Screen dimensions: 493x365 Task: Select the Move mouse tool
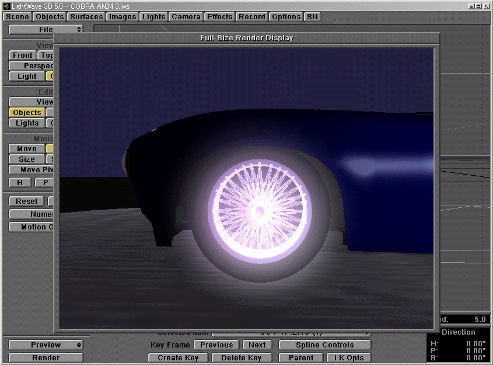click(26, 148)
